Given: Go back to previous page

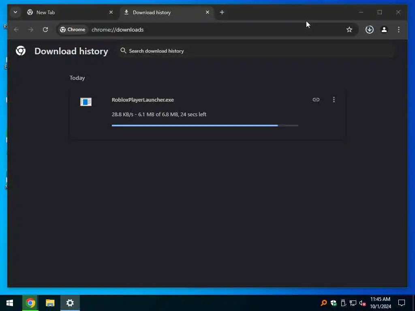Looking at the screenshot, I should [x=16, y=30].
